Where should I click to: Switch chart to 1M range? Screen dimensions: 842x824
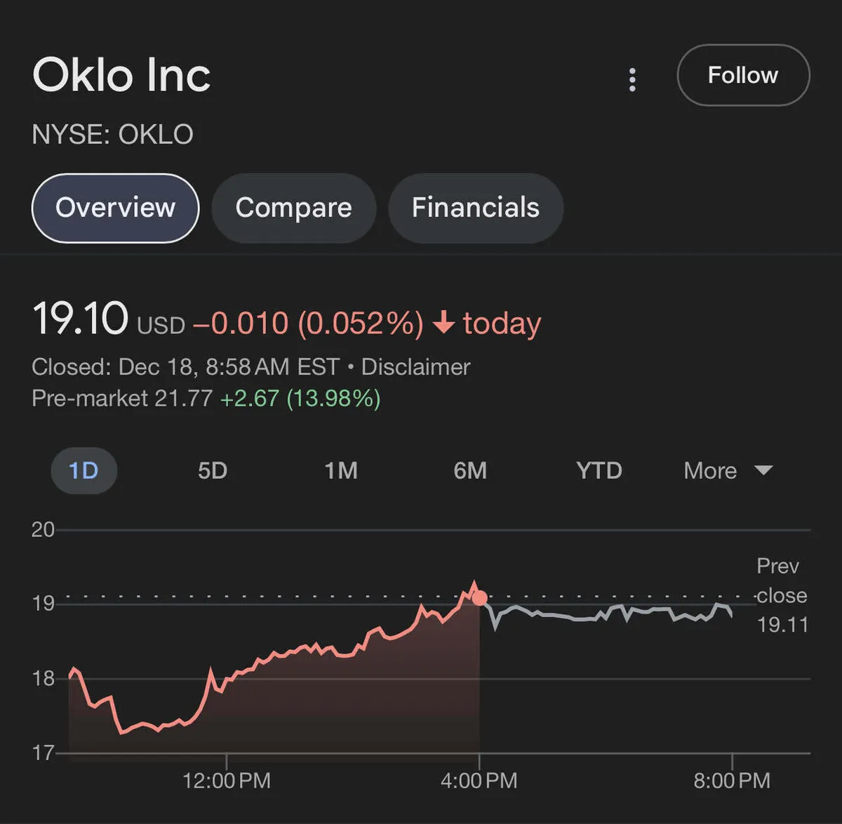pyautogui.click(x=341, y=470)
